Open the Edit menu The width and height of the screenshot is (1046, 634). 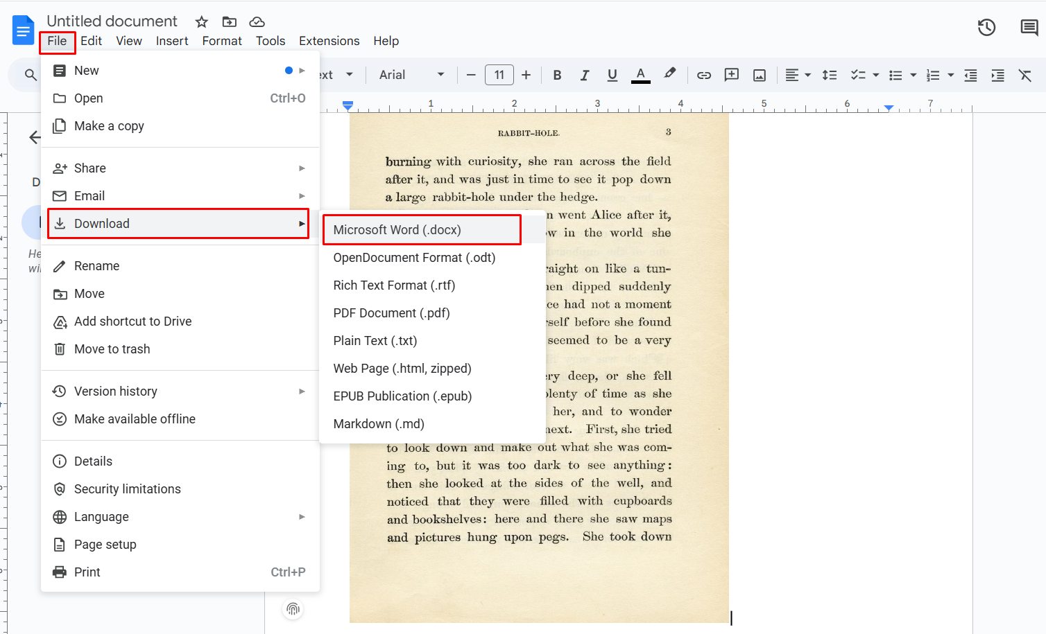click(91, 41)
